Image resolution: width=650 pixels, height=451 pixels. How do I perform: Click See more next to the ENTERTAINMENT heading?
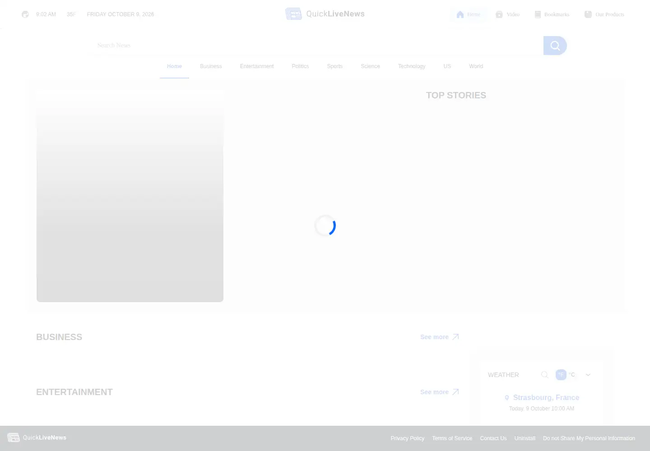click(440, 392)
